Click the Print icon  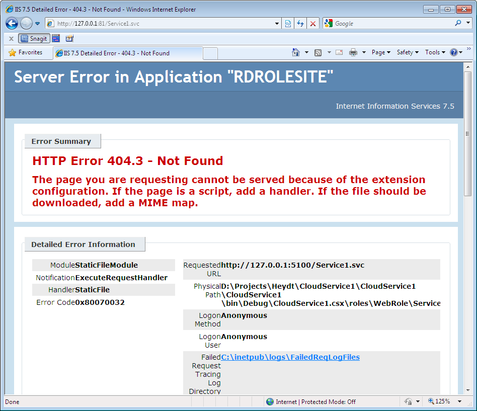coord(353,52)
